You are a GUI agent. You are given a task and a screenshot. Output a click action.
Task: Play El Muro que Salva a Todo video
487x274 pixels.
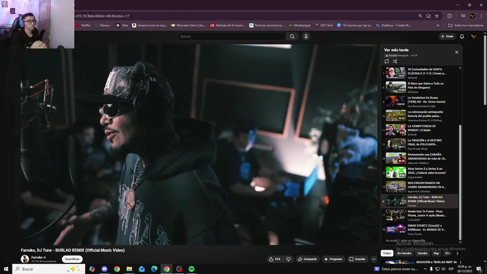[x=420, y=87]
